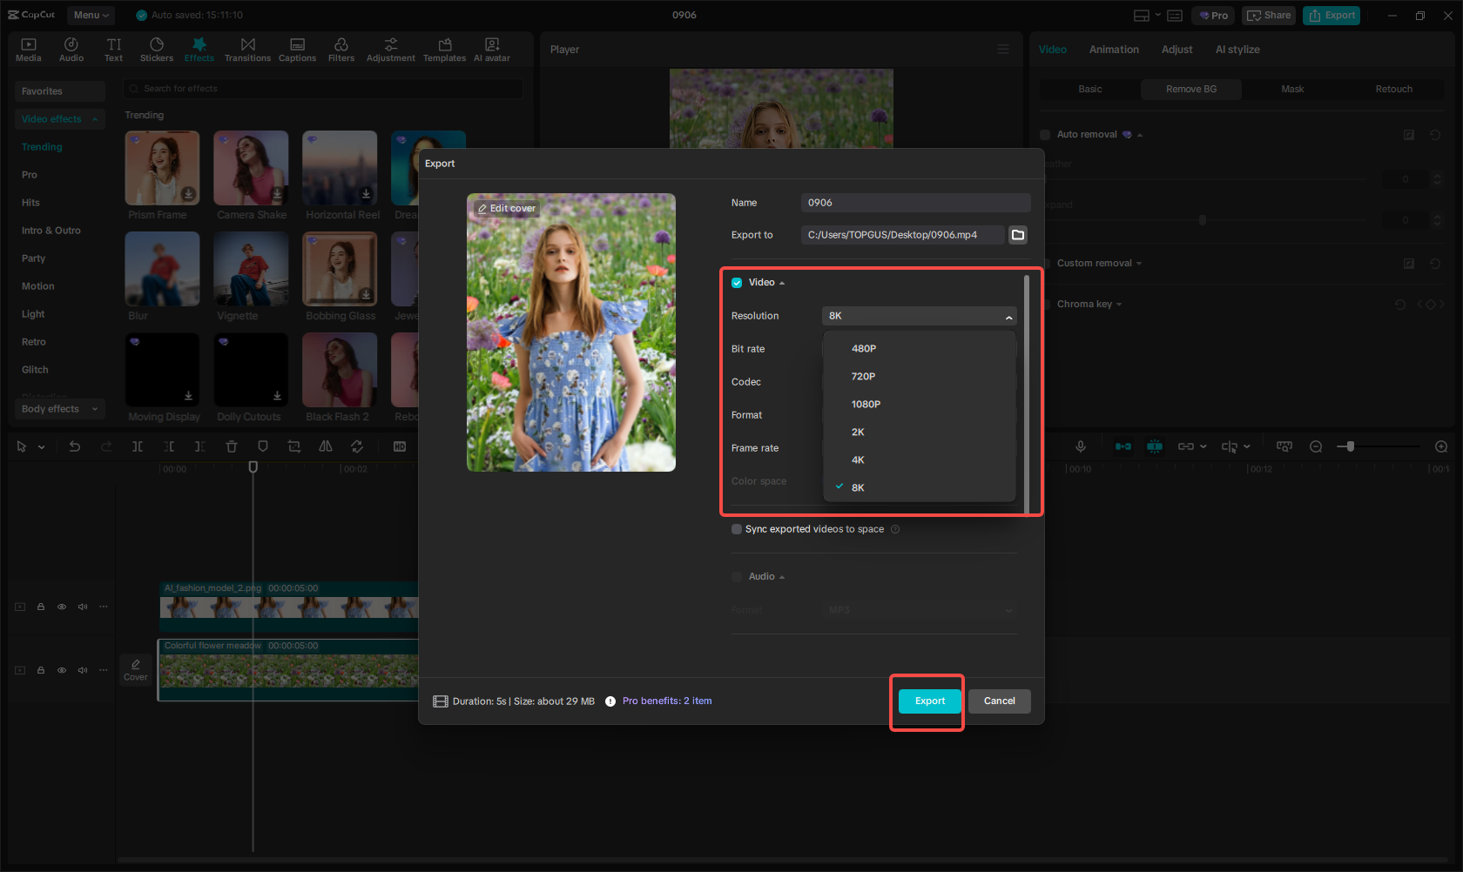Collapse the Video effects category in the sidebar
1463x872 pixels.
pyautogui.click(x=94, y=119)
